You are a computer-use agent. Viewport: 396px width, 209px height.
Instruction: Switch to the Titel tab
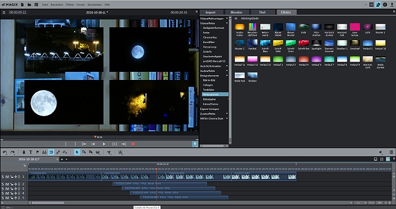(x=262, y=12)
